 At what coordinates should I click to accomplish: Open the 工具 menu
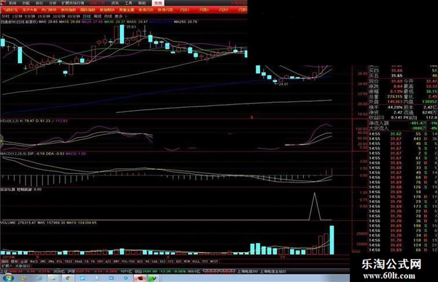128,3
